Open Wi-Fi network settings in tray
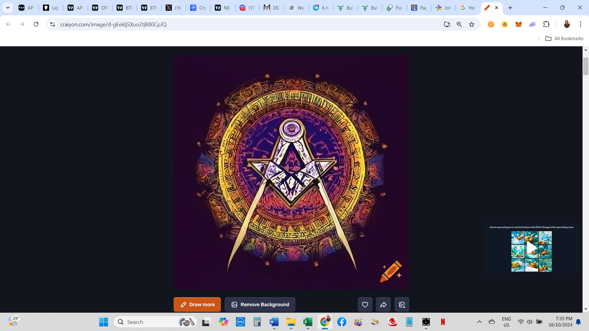The width and height of the screenshot is (589, 331). pos(521,322)
